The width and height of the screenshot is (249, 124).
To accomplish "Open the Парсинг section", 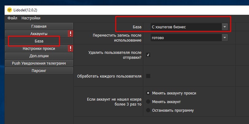I will pos(39,70).
